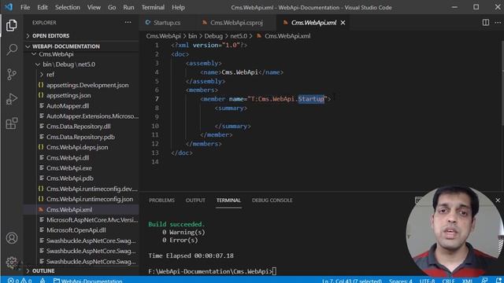Click the VS Code logo icon
The image size is (504, 283).
[9, 7]
